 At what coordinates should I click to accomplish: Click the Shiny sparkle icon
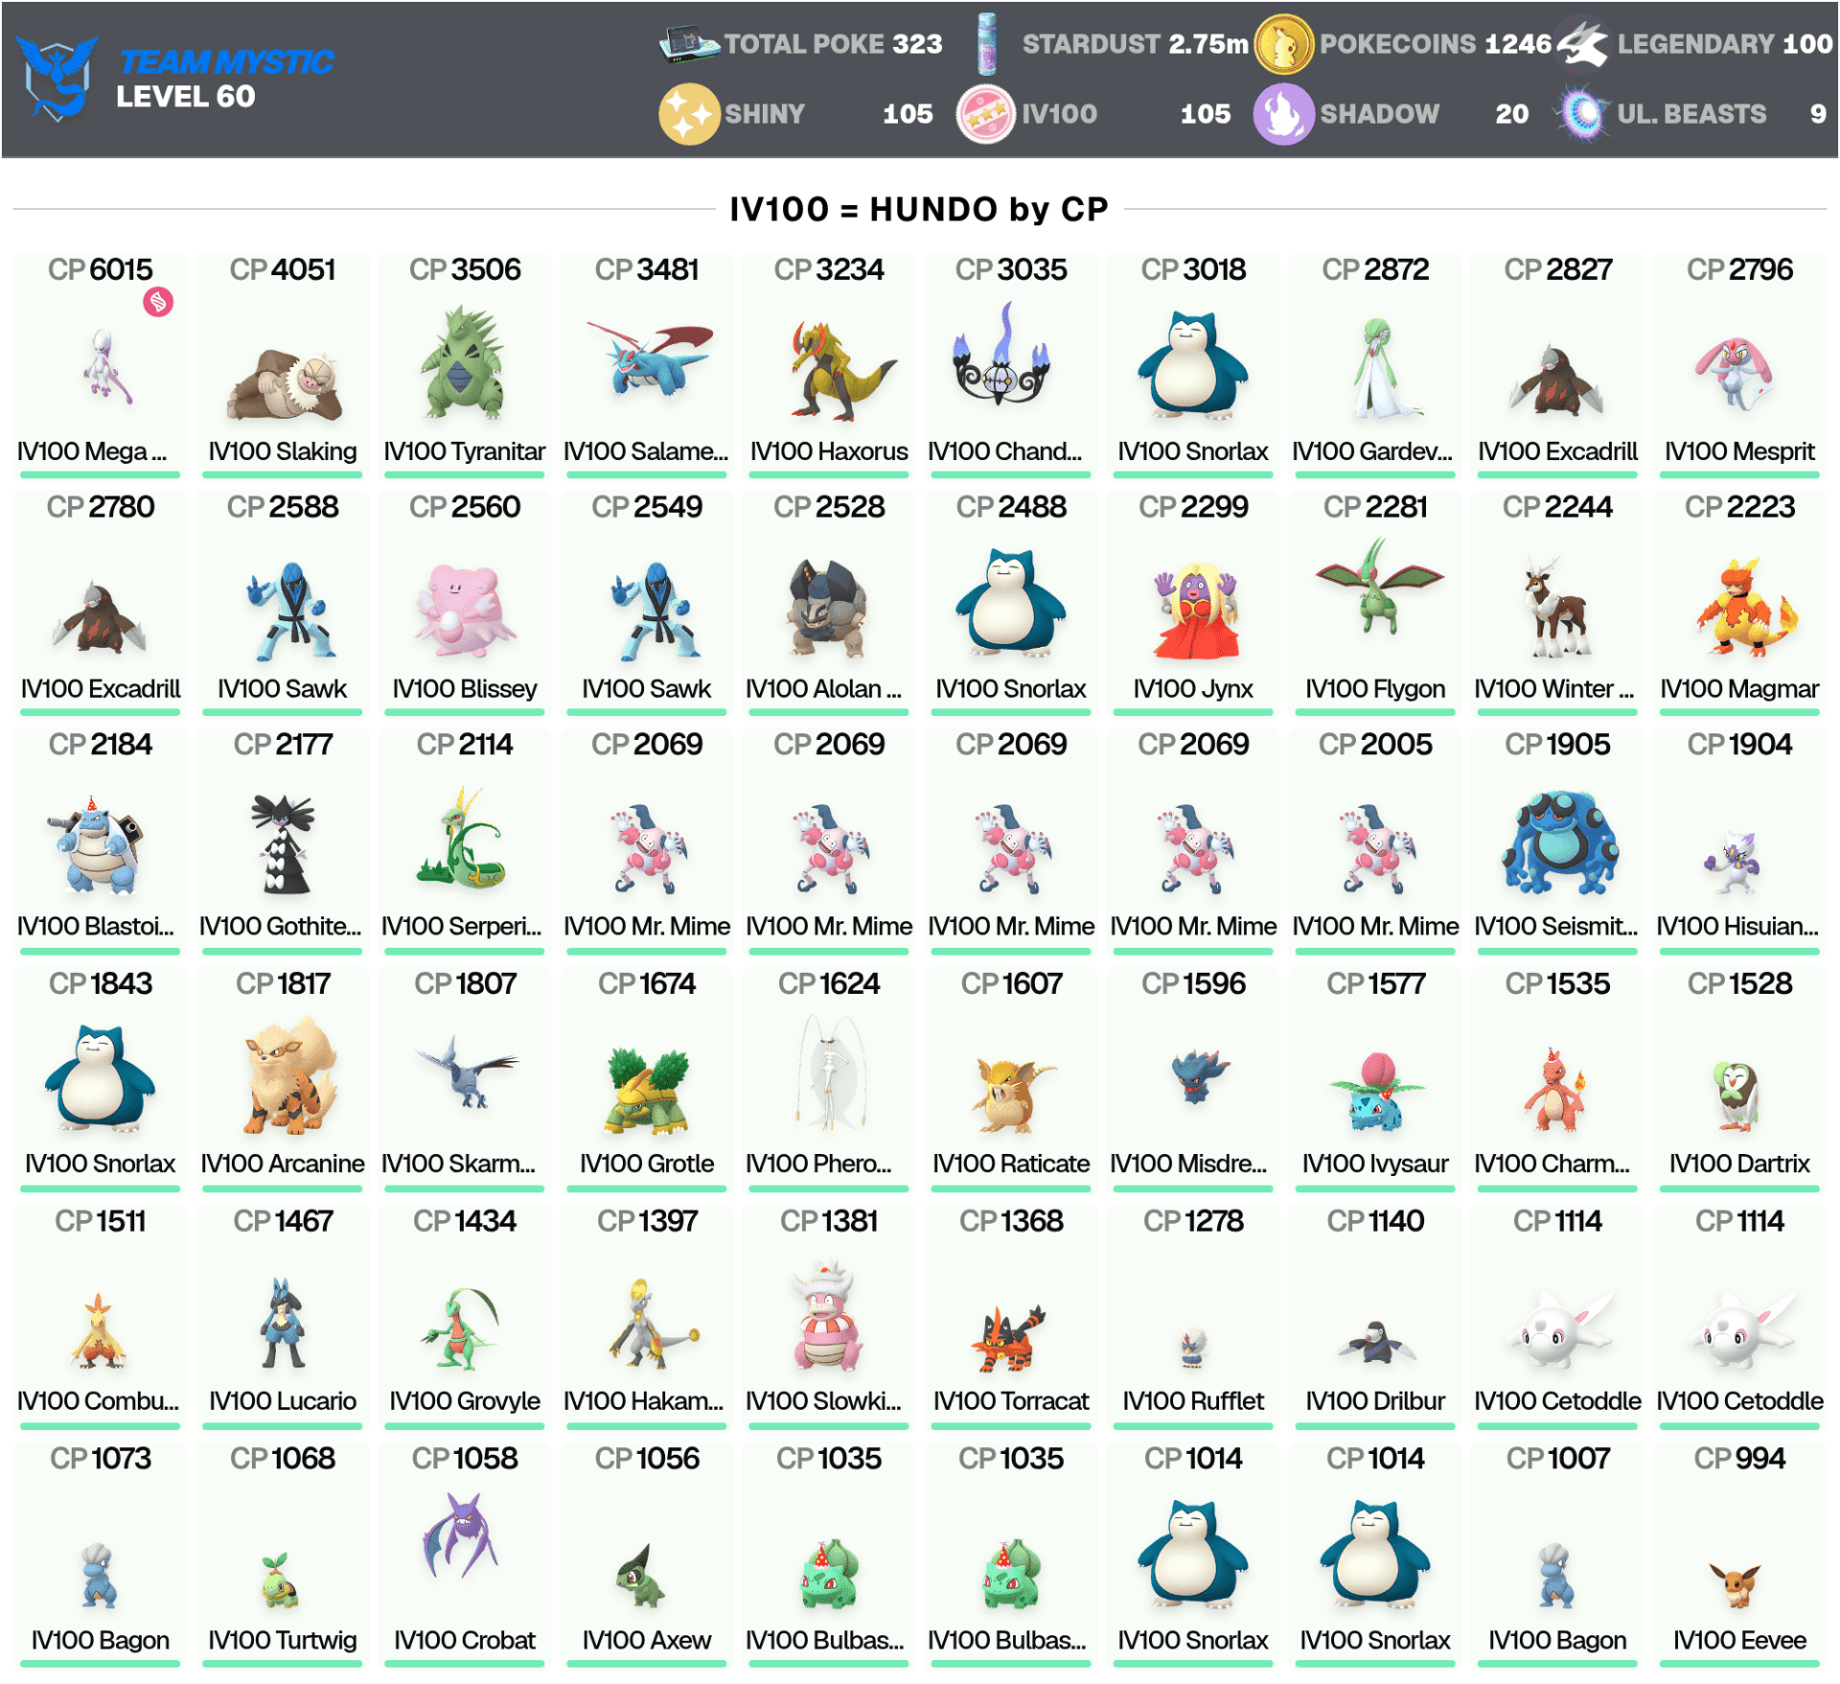(688, 114)
